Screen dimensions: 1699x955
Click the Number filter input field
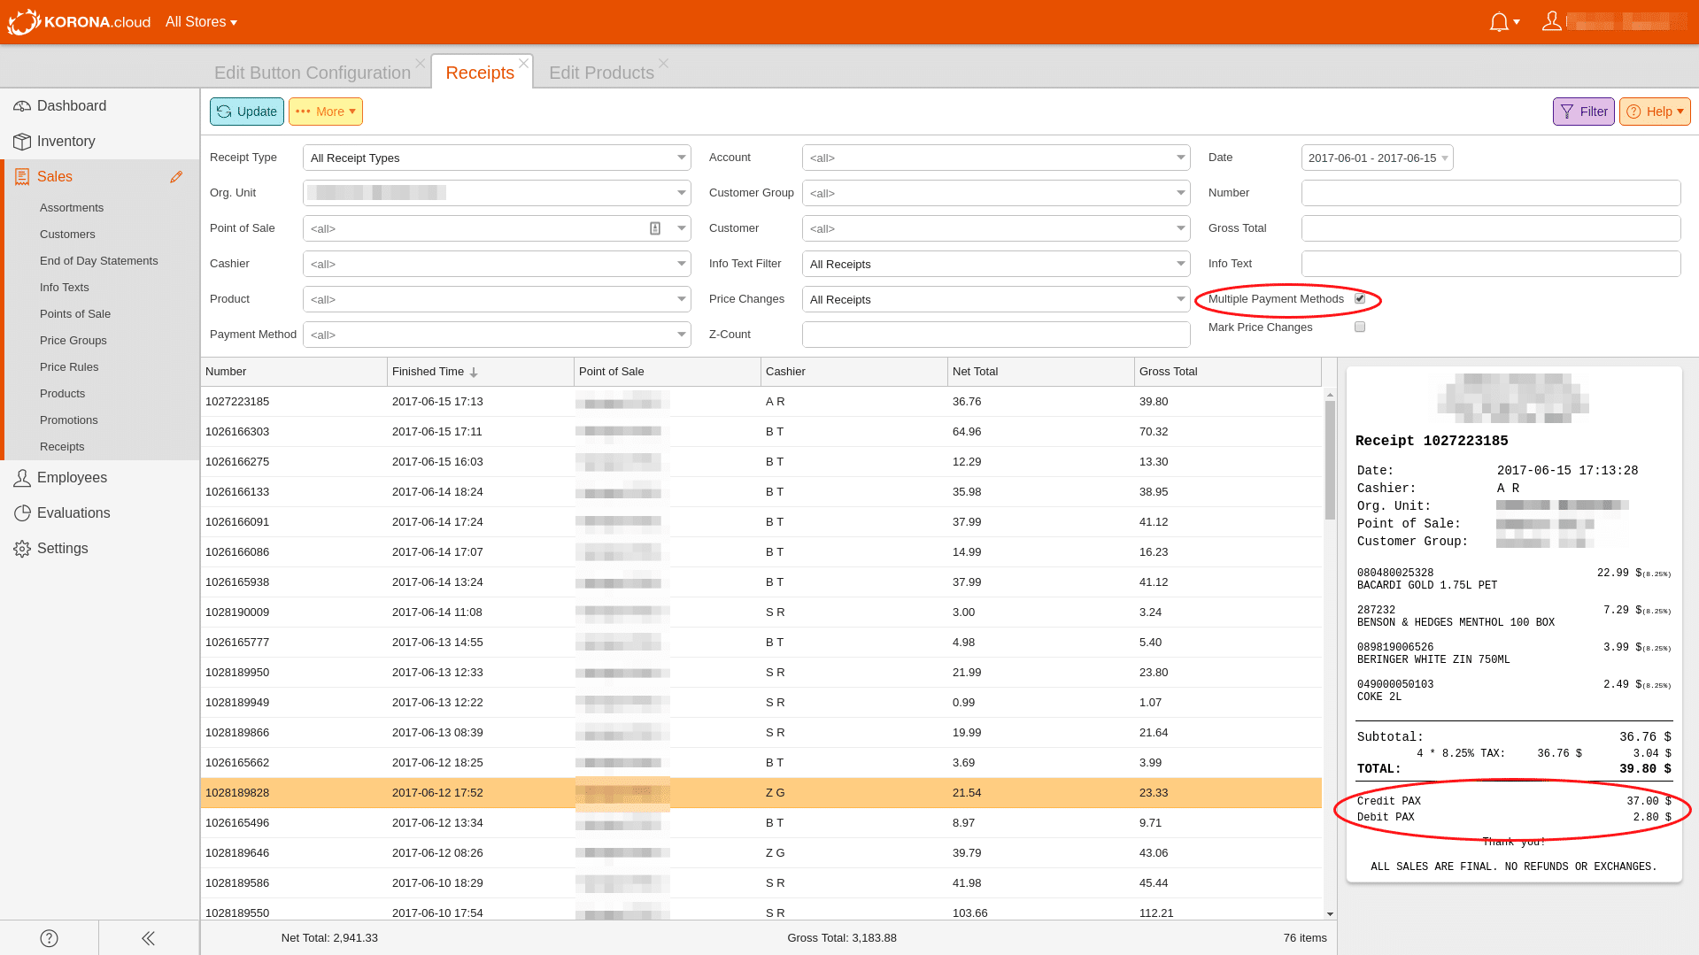pyautogui.click(x=1491, y=193)
